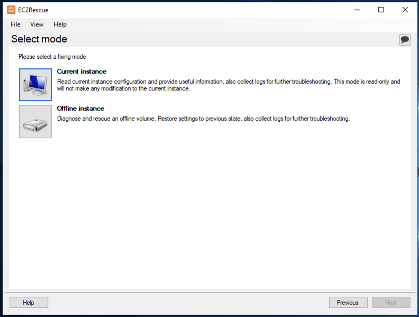The width and height of the screenshot is (419, 317).
Task: Open the File menu
Action: (15, 24)
